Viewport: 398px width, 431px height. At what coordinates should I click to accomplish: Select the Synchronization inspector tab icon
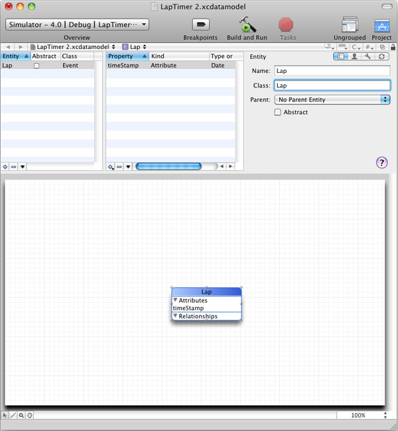tap(381, 56)
